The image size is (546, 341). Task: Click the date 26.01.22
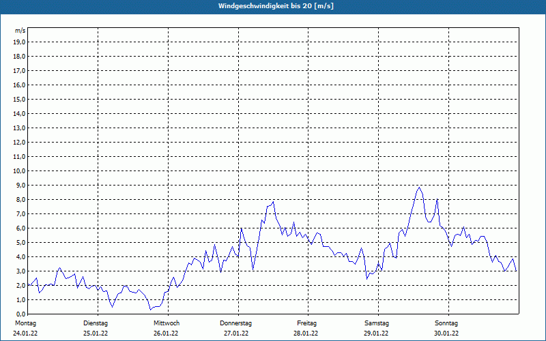click(166, 333)
